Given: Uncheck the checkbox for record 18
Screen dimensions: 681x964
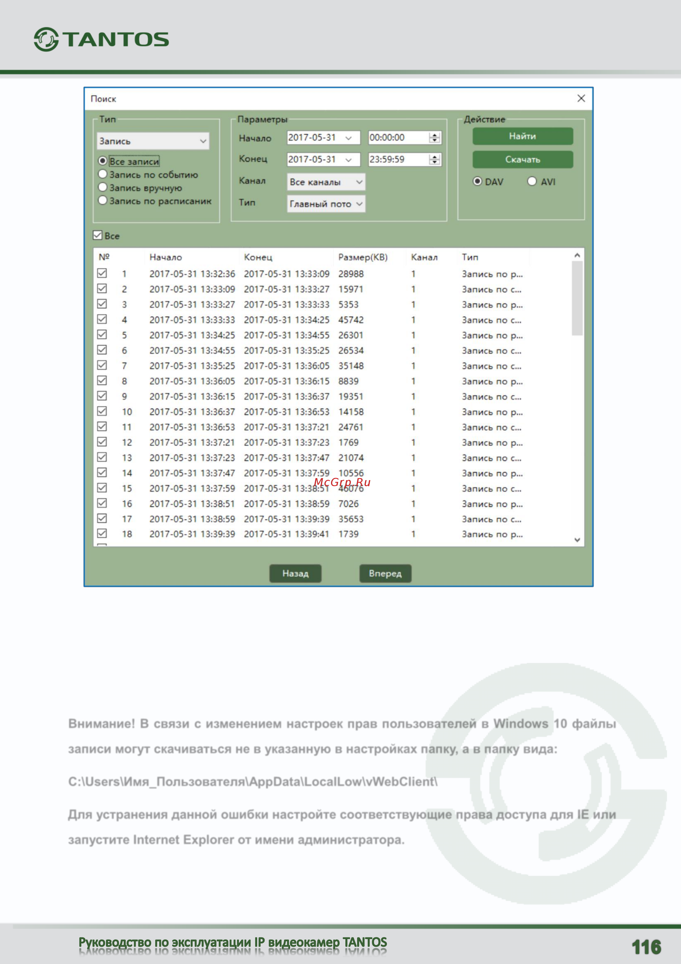Looking at the screenshot, I should 102,534.
